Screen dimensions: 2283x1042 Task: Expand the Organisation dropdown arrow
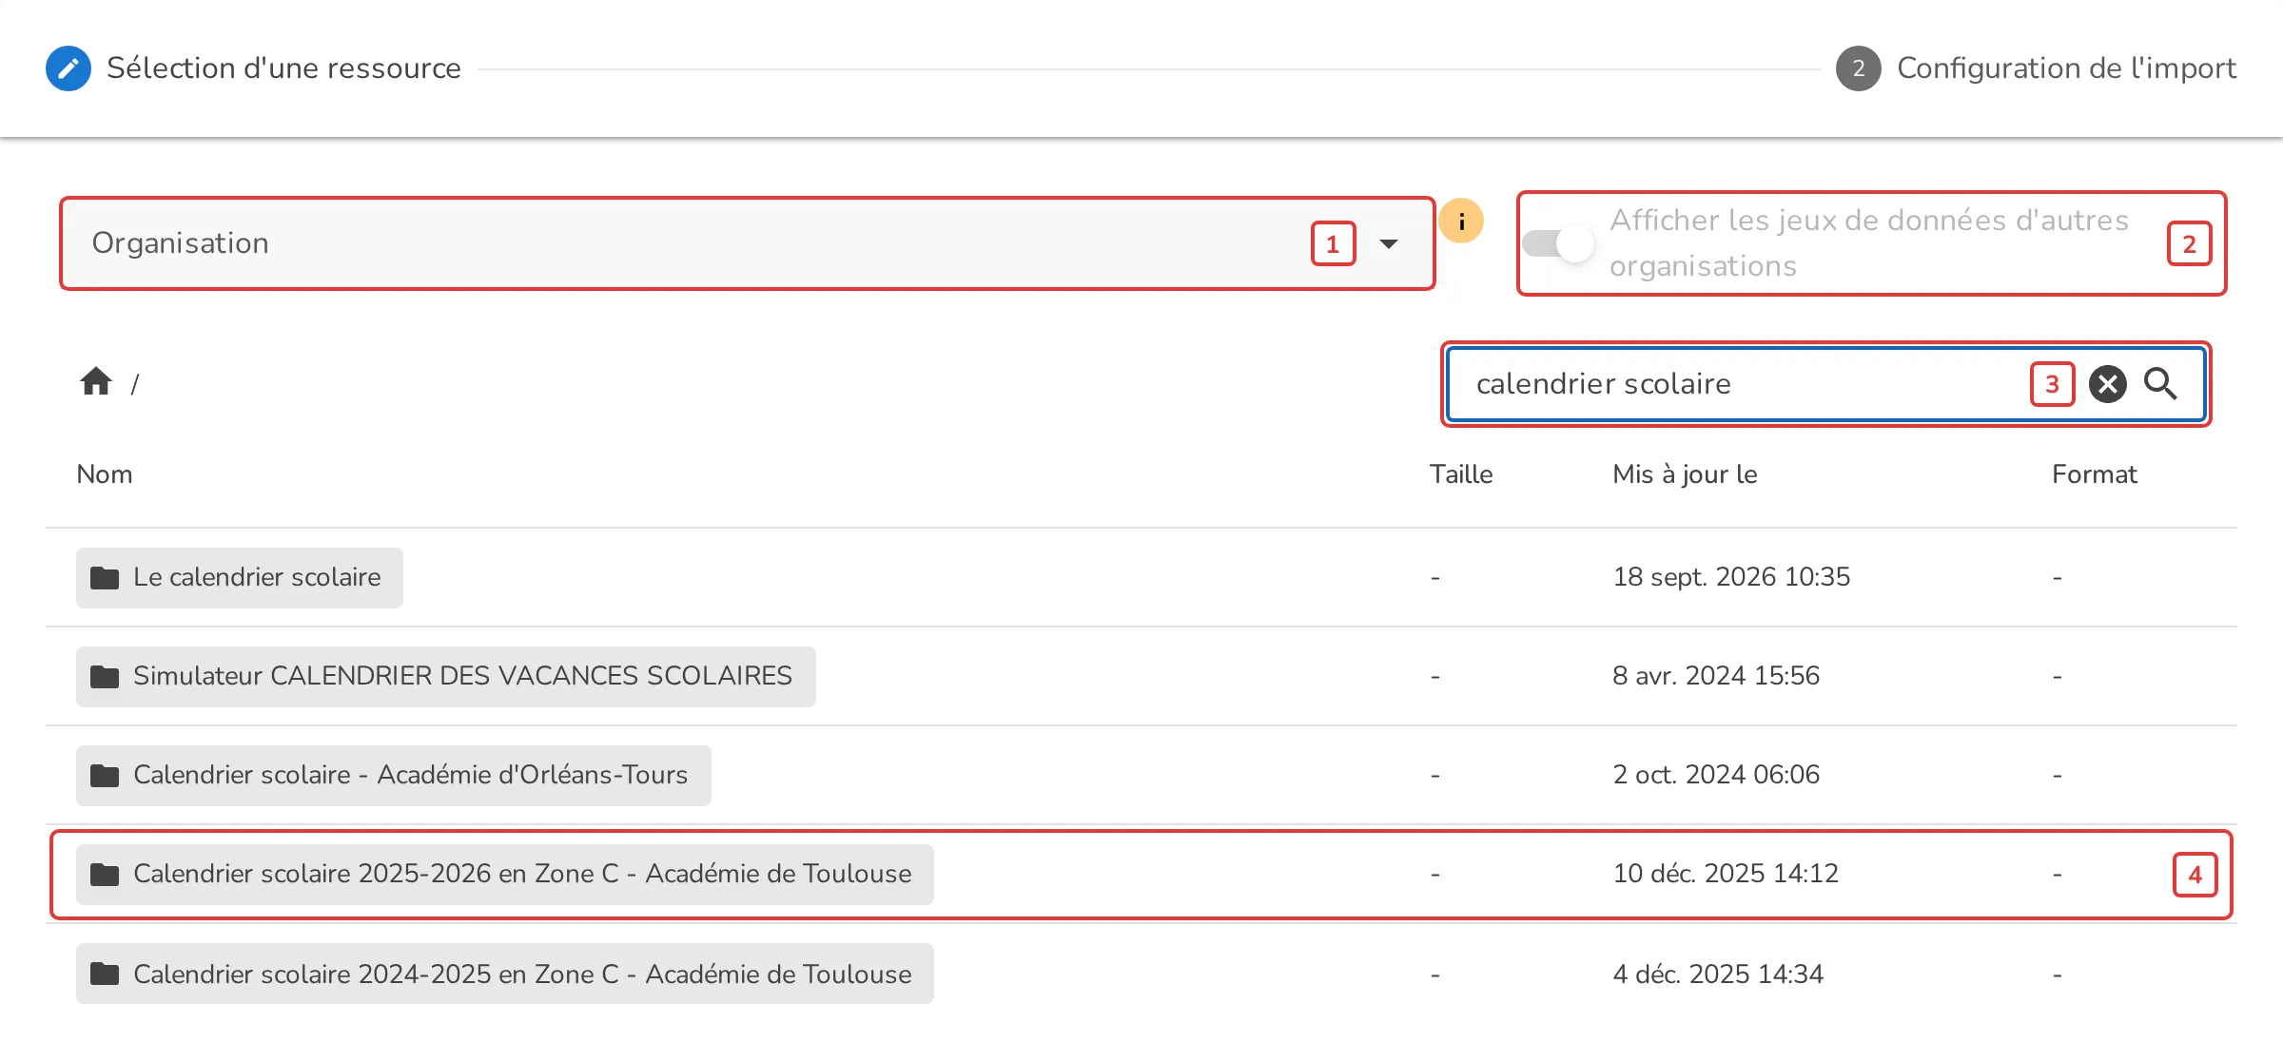tap(1389, 243)
